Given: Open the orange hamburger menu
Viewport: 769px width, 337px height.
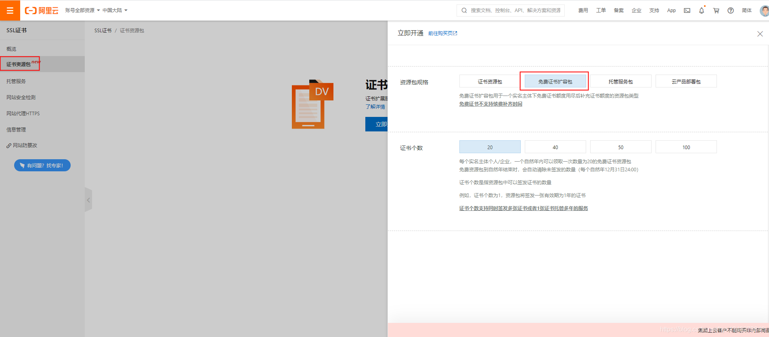Looking at the screenshot, I should pyautogui.click(x=10, y=10).
